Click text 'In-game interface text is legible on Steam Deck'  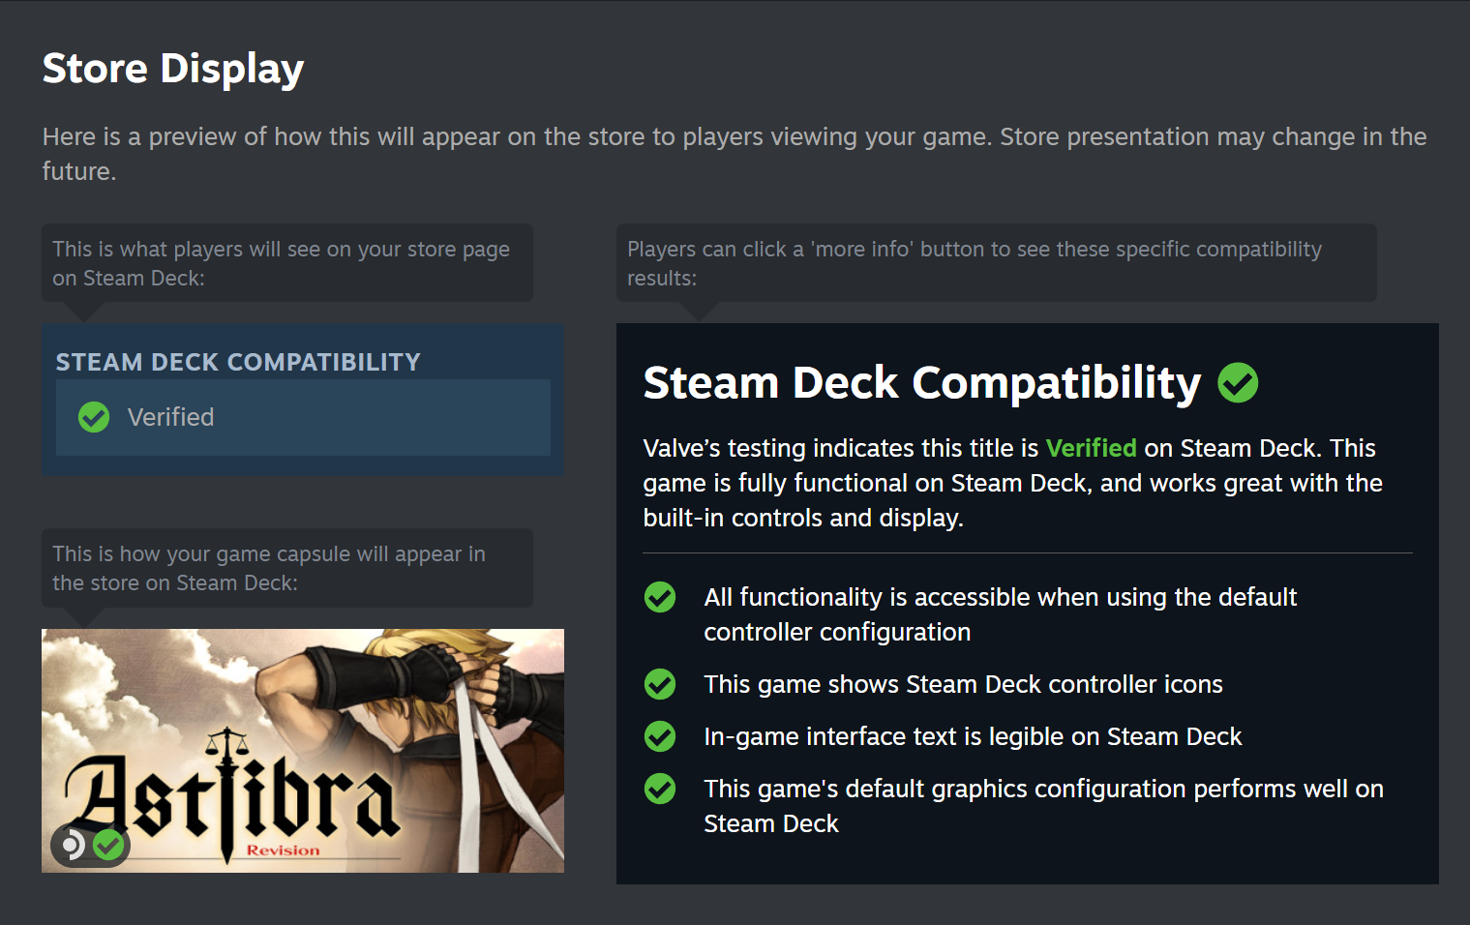(973, 736)
